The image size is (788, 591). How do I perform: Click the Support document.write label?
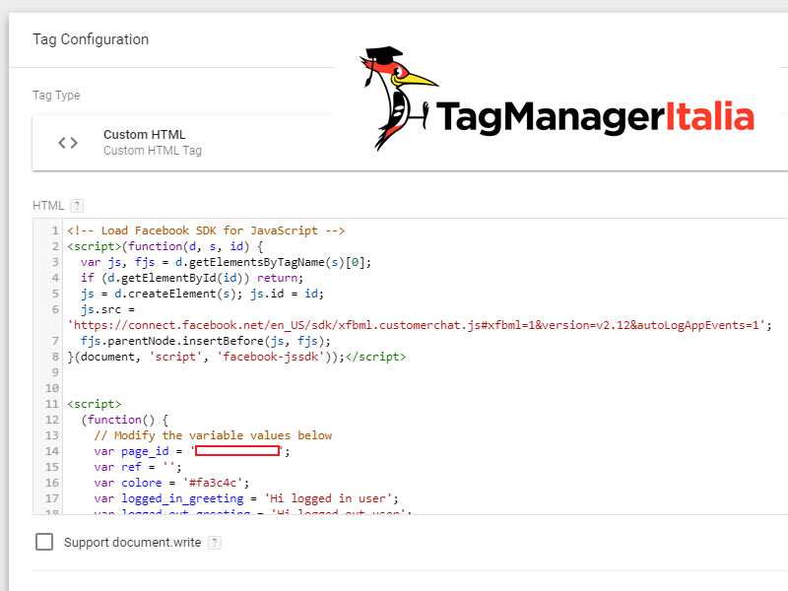[132, 543]
